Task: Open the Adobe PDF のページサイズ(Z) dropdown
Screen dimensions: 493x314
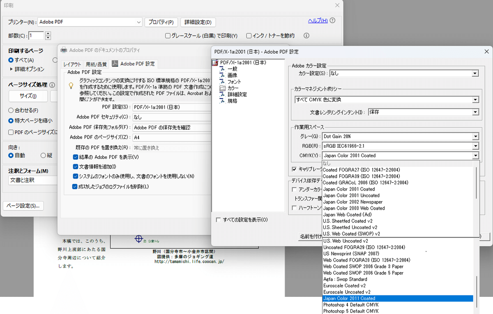Action: pyautogui.click(x=172, y=137)
